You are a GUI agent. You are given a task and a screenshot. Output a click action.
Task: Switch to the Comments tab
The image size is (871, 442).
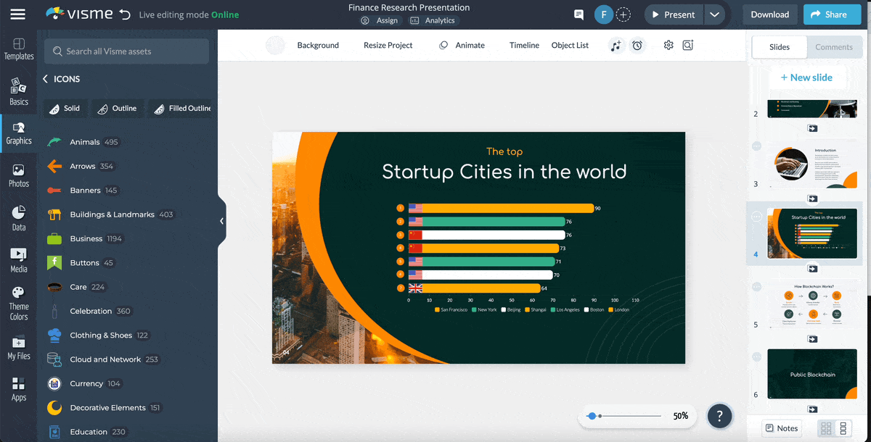[833, 47]
